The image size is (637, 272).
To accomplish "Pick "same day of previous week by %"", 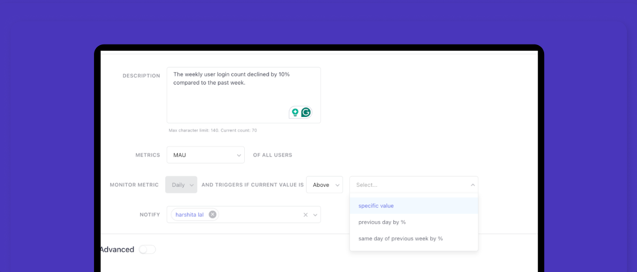I will 400,239.
